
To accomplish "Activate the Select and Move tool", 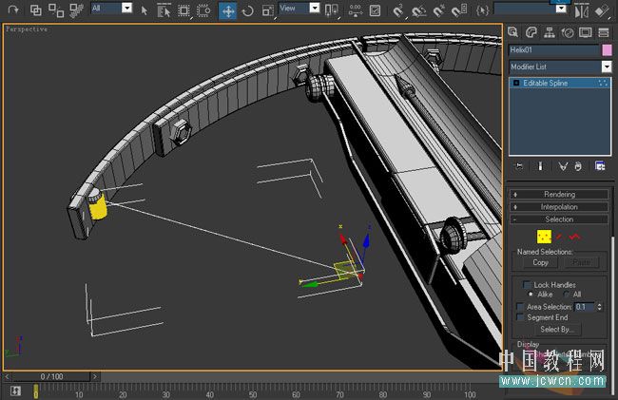I will coord(228,10).
